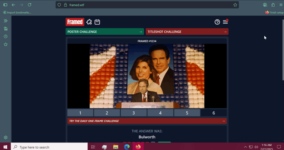
Task: Show hidden system tray icons
Action: [245, 147]
